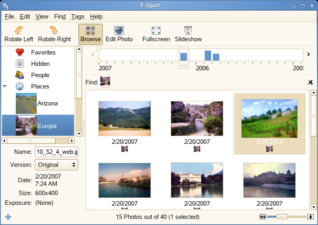Select the green mountain valley photo
The width and height of the screenshot is (318, 225).
(x=125, y=118)
